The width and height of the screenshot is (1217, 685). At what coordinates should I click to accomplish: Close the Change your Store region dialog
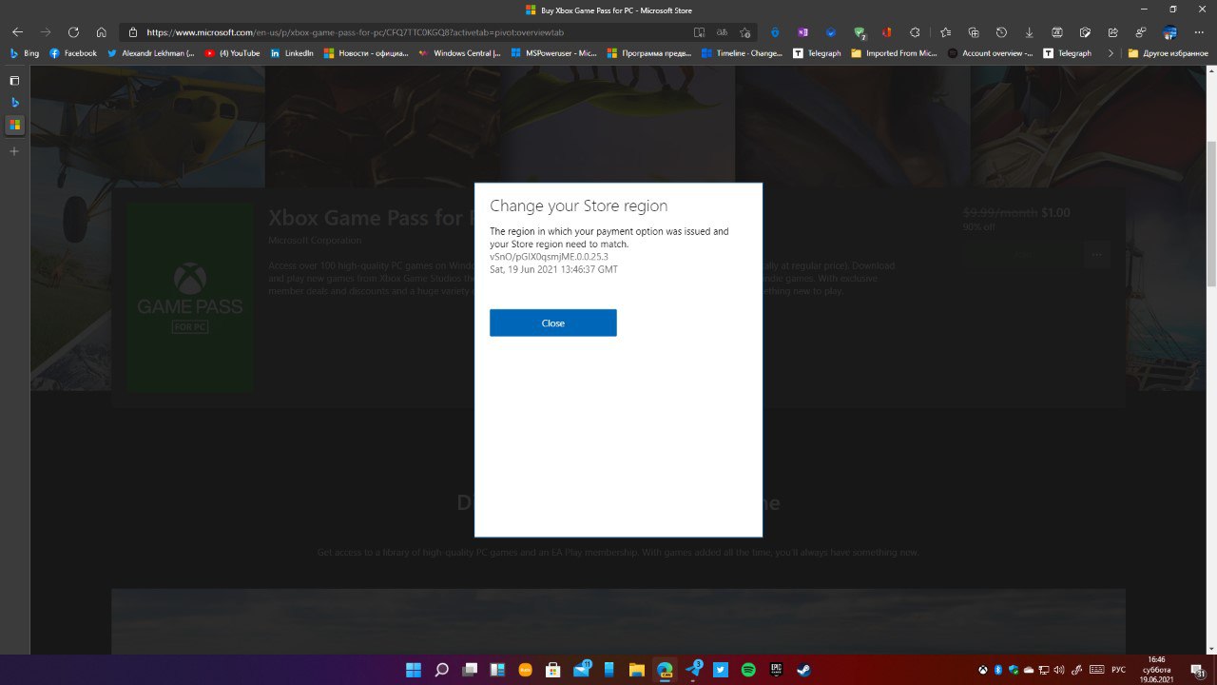point(552,323)
